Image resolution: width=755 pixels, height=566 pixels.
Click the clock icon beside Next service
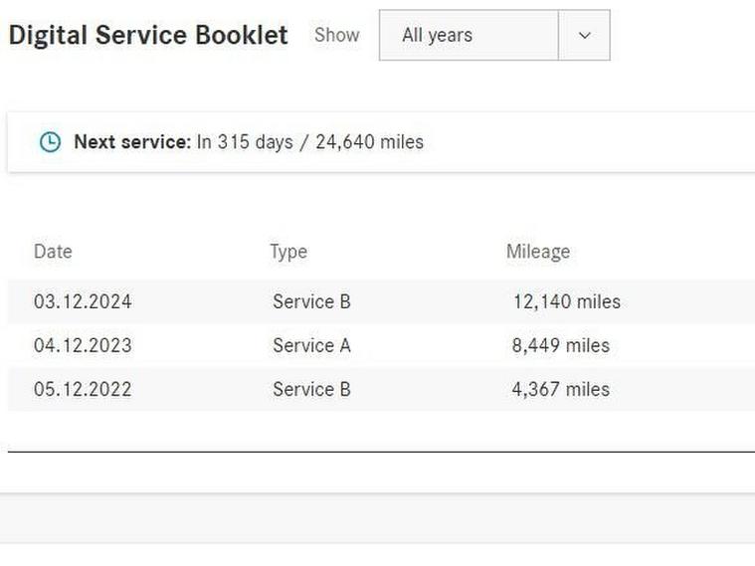tap(50, 142)
